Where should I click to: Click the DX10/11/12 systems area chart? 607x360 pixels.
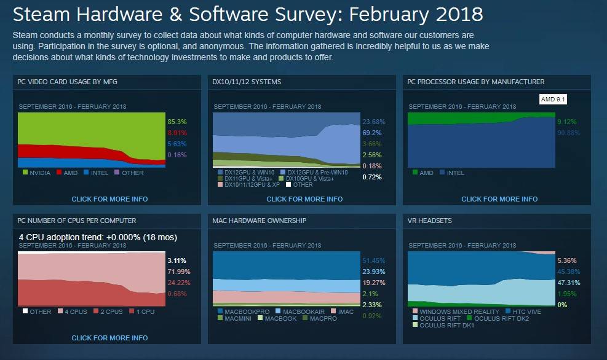coord(287,140)
